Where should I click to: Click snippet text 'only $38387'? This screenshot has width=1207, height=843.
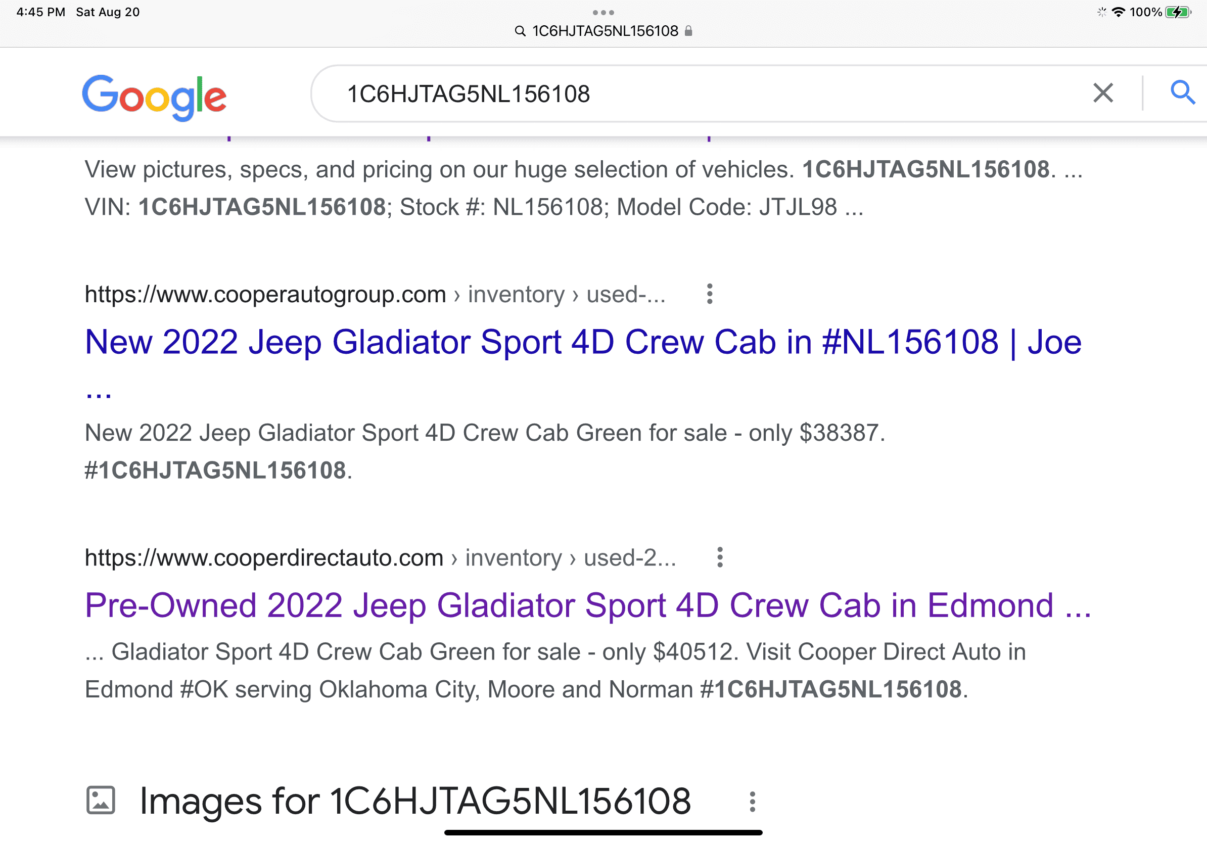814,433
